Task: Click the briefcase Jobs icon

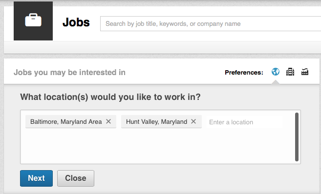Action: 33,21
